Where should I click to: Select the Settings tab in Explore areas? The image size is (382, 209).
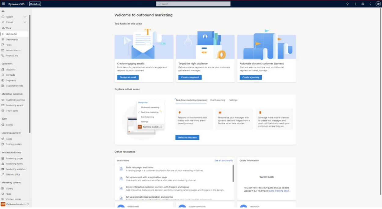(x=233, y=100)
